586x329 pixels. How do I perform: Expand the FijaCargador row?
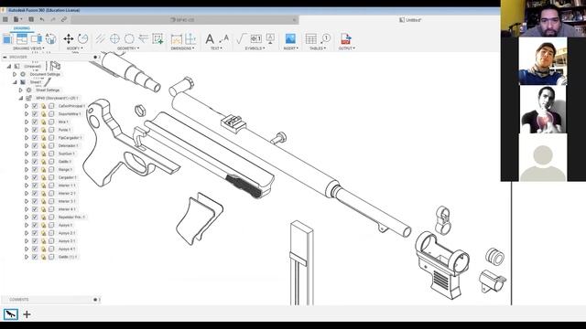point(27,138)
